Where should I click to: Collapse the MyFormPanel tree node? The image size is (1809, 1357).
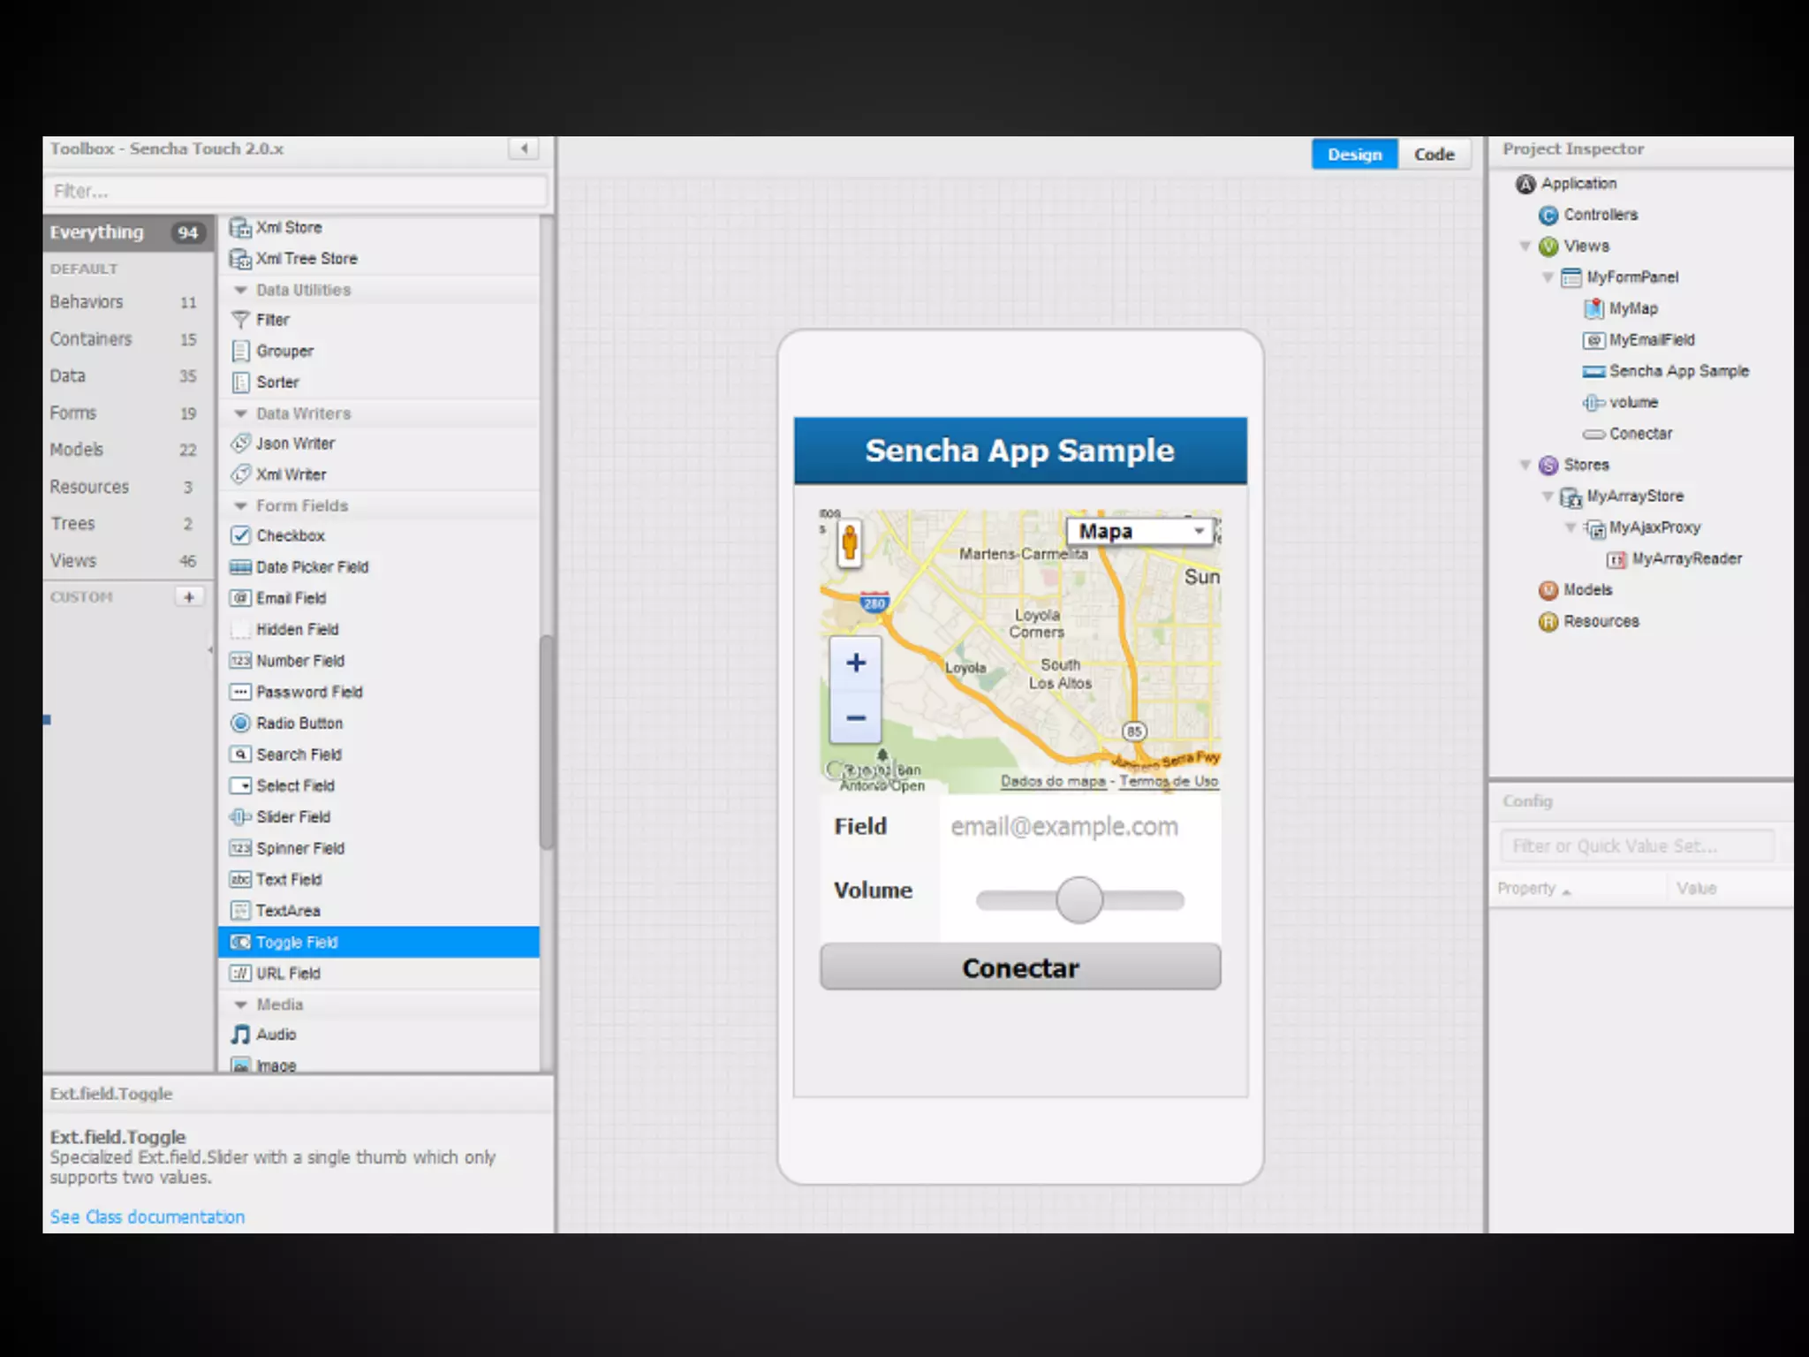1548,277
